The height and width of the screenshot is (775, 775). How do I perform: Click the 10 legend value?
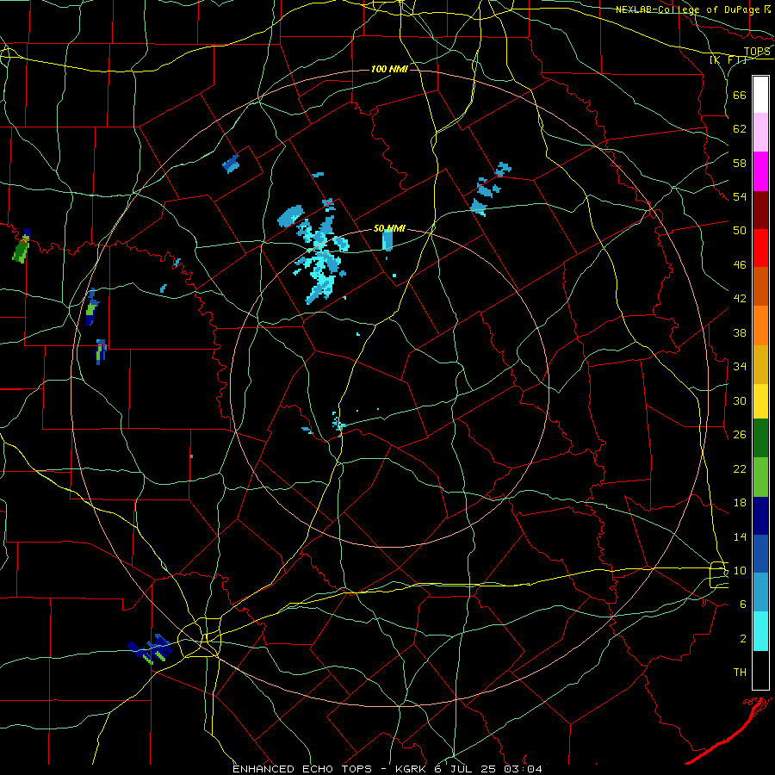740,570
